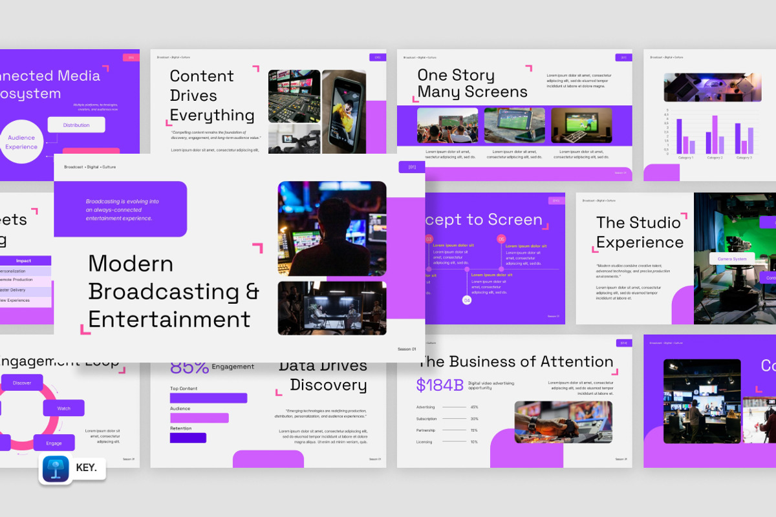Viewport: 776px width, 517px height.
Task: Select the Top Content bar
Action: (208, 398)
